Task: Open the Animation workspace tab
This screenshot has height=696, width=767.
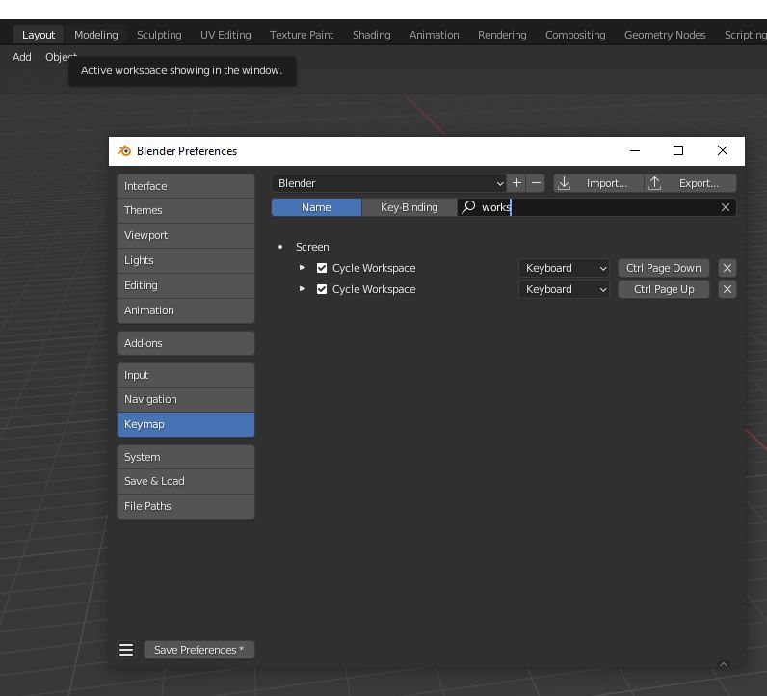Action: coord(434,35)
